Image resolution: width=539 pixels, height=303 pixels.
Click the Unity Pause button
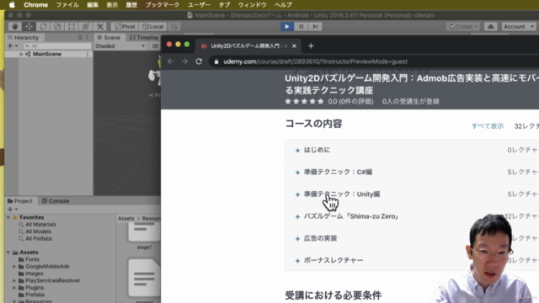(302, 26)
